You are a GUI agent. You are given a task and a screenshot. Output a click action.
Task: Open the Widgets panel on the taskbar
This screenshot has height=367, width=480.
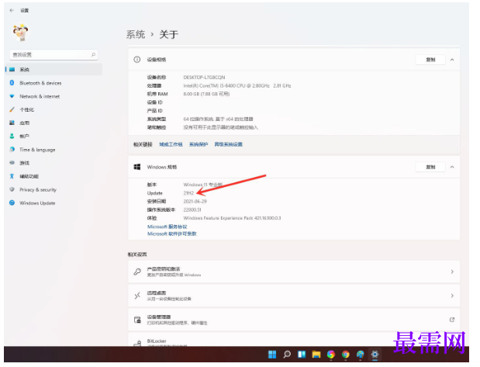(x=302, y=355)
